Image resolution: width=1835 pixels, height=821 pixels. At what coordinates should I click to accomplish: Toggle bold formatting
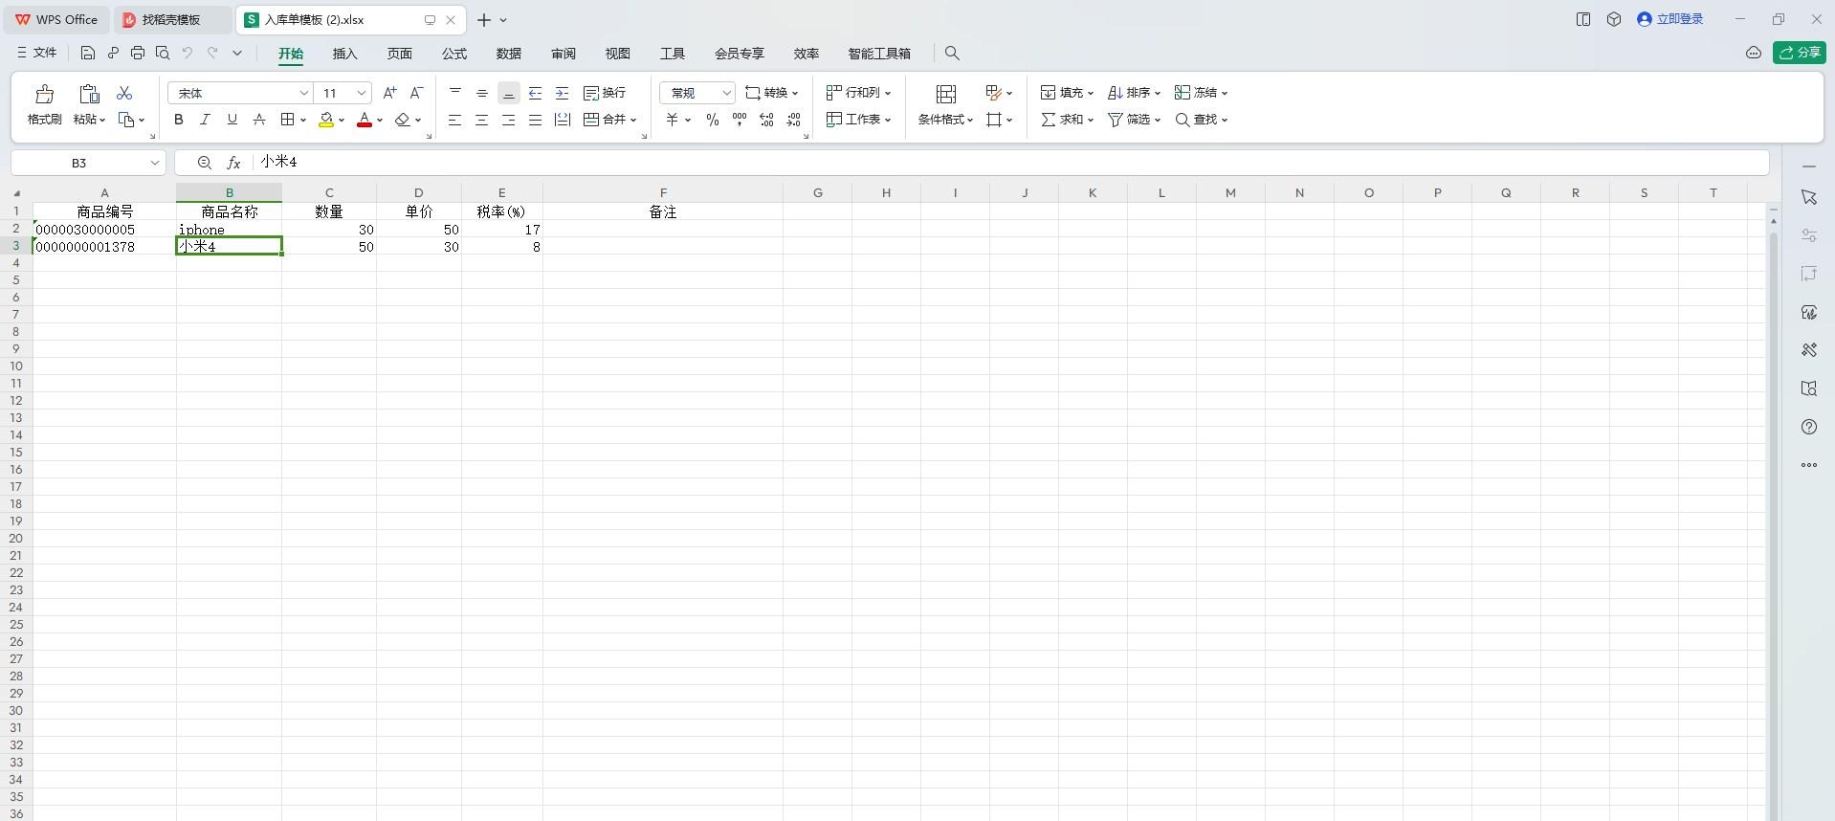(x=178, y=120)
